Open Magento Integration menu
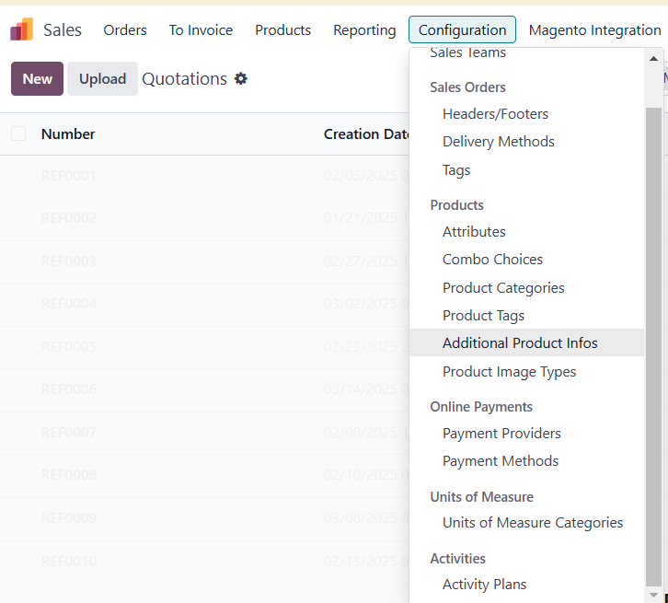668x603 pixels. coord(594,30)
